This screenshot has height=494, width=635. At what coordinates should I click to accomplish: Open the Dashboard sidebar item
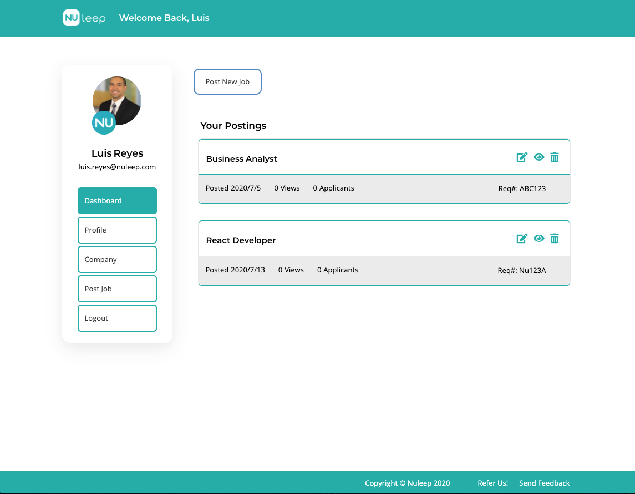[117, 200]
